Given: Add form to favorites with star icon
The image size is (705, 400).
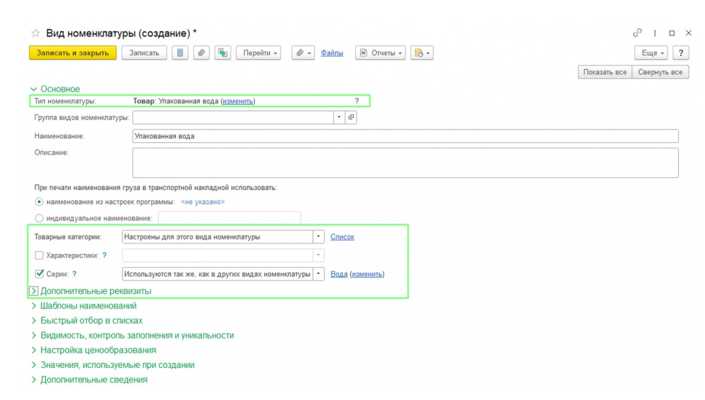Looking at the screenshot, I should (35, 33).
